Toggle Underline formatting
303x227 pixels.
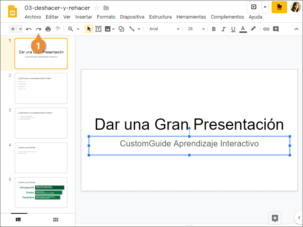pos(233,29)
